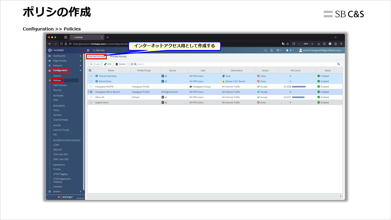Screen dimensions: 391x220
Task: Close the FortiSASE browser tab
Action: click(102, 37)
